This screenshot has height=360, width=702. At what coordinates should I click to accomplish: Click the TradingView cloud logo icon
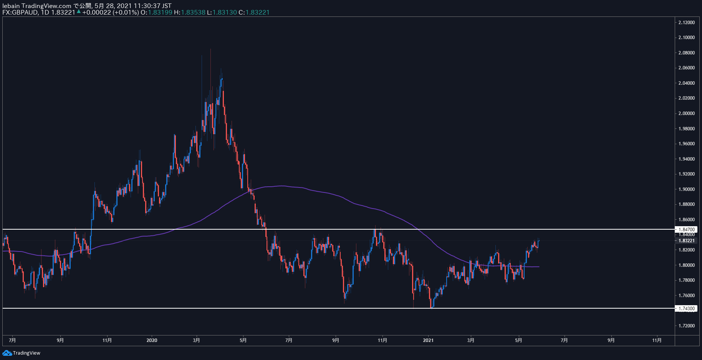click(7, 353)
